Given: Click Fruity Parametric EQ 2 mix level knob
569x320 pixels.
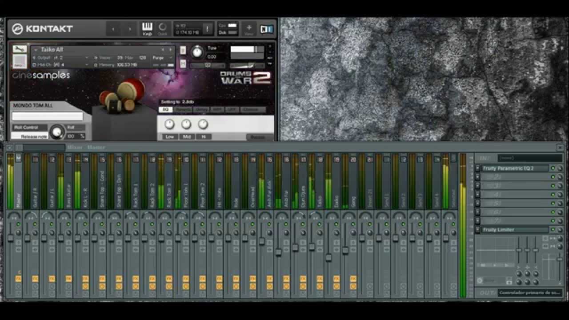Looking at the screenshot, I should pos(560,168).
